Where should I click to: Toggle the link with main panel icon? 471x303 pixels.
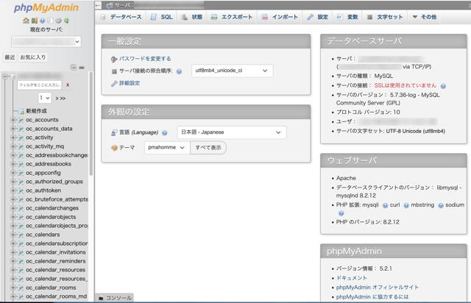(x=81, y=67)
